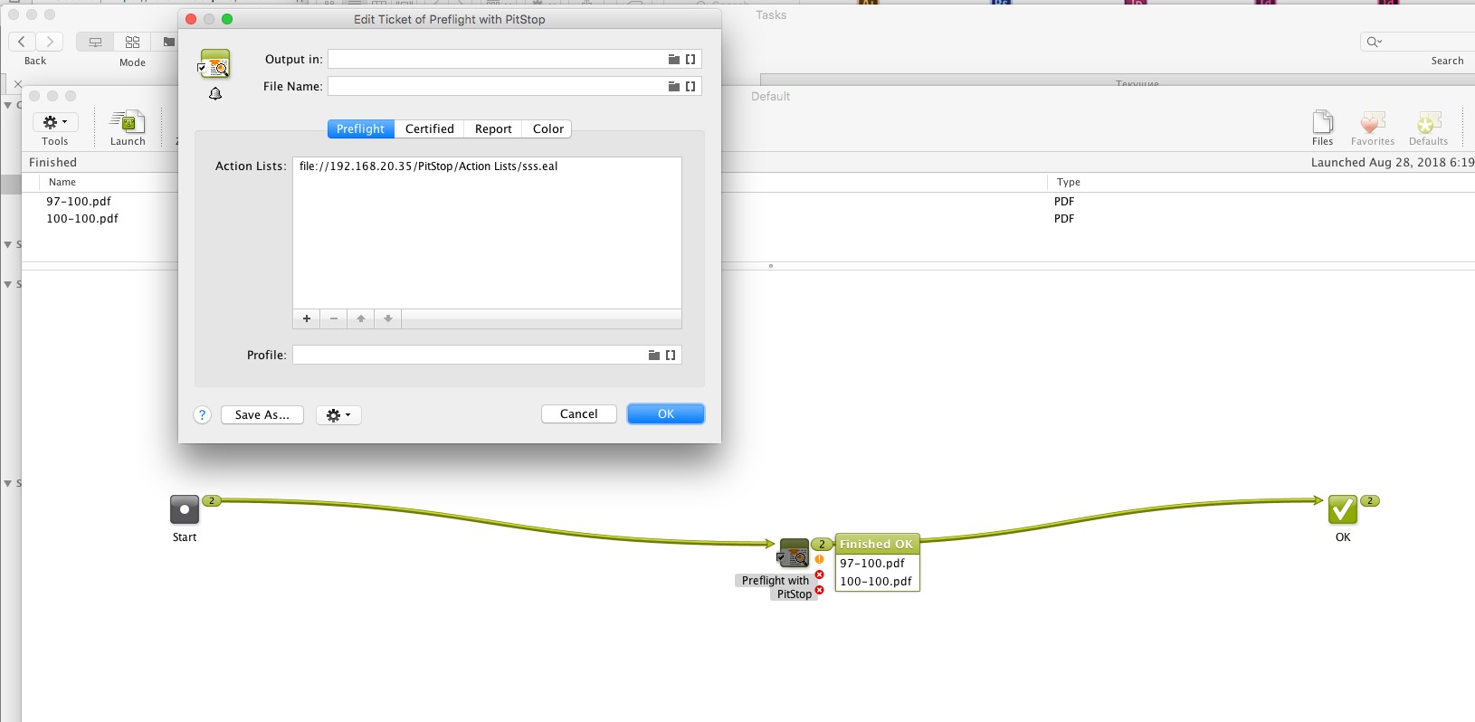Browse folder for Profile field

point(653,356)
